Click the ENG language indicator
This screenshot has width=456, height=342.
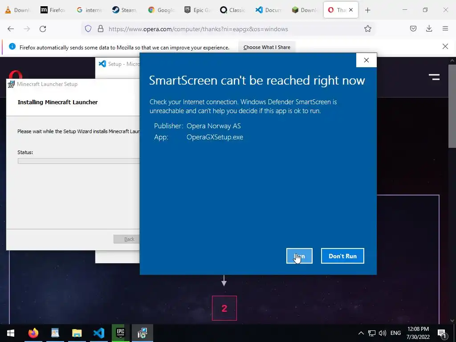tap(395, 333)
